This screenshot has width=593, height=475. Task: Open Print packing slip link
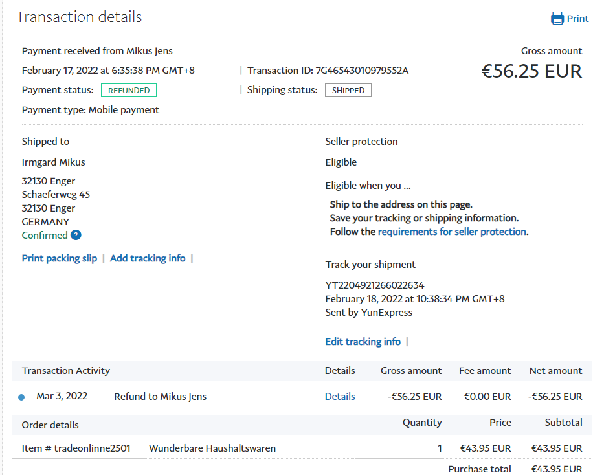click(x=60, y=258)
